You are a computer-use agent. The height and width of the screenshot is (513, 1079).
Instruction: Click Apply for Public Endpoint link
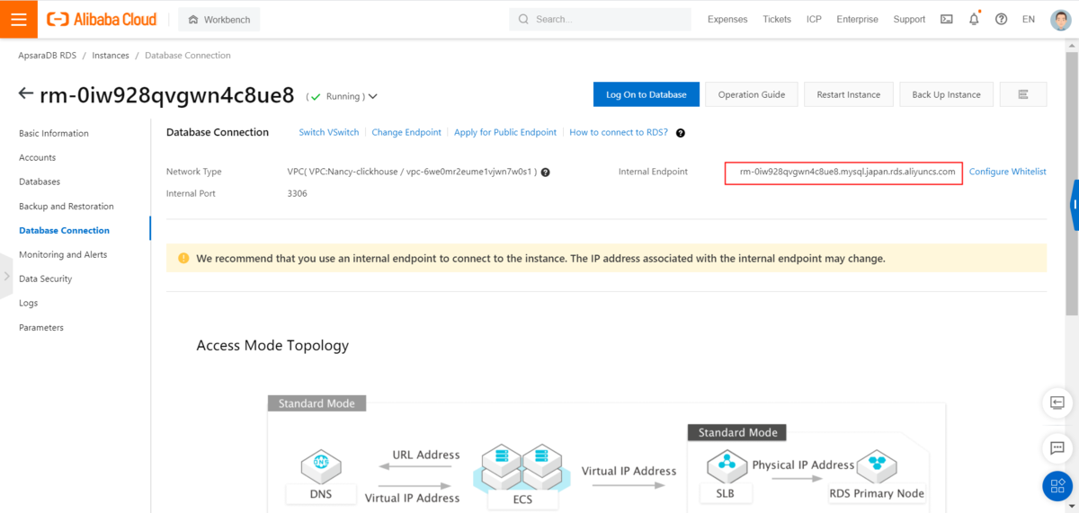(505, 132)
